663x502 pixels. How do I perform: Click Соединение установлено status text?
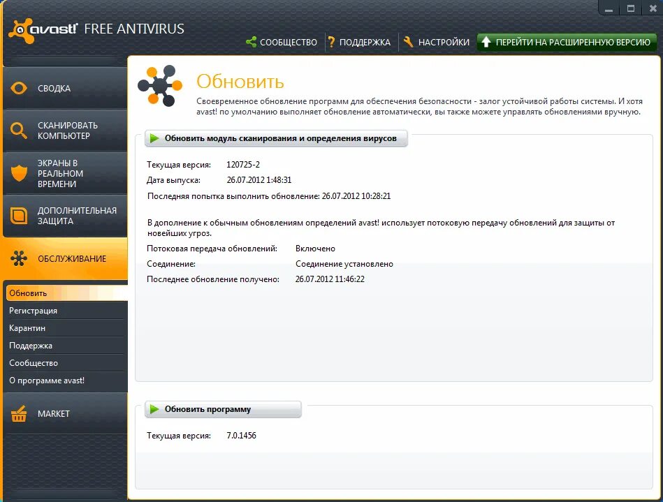[x=344, y=264]
